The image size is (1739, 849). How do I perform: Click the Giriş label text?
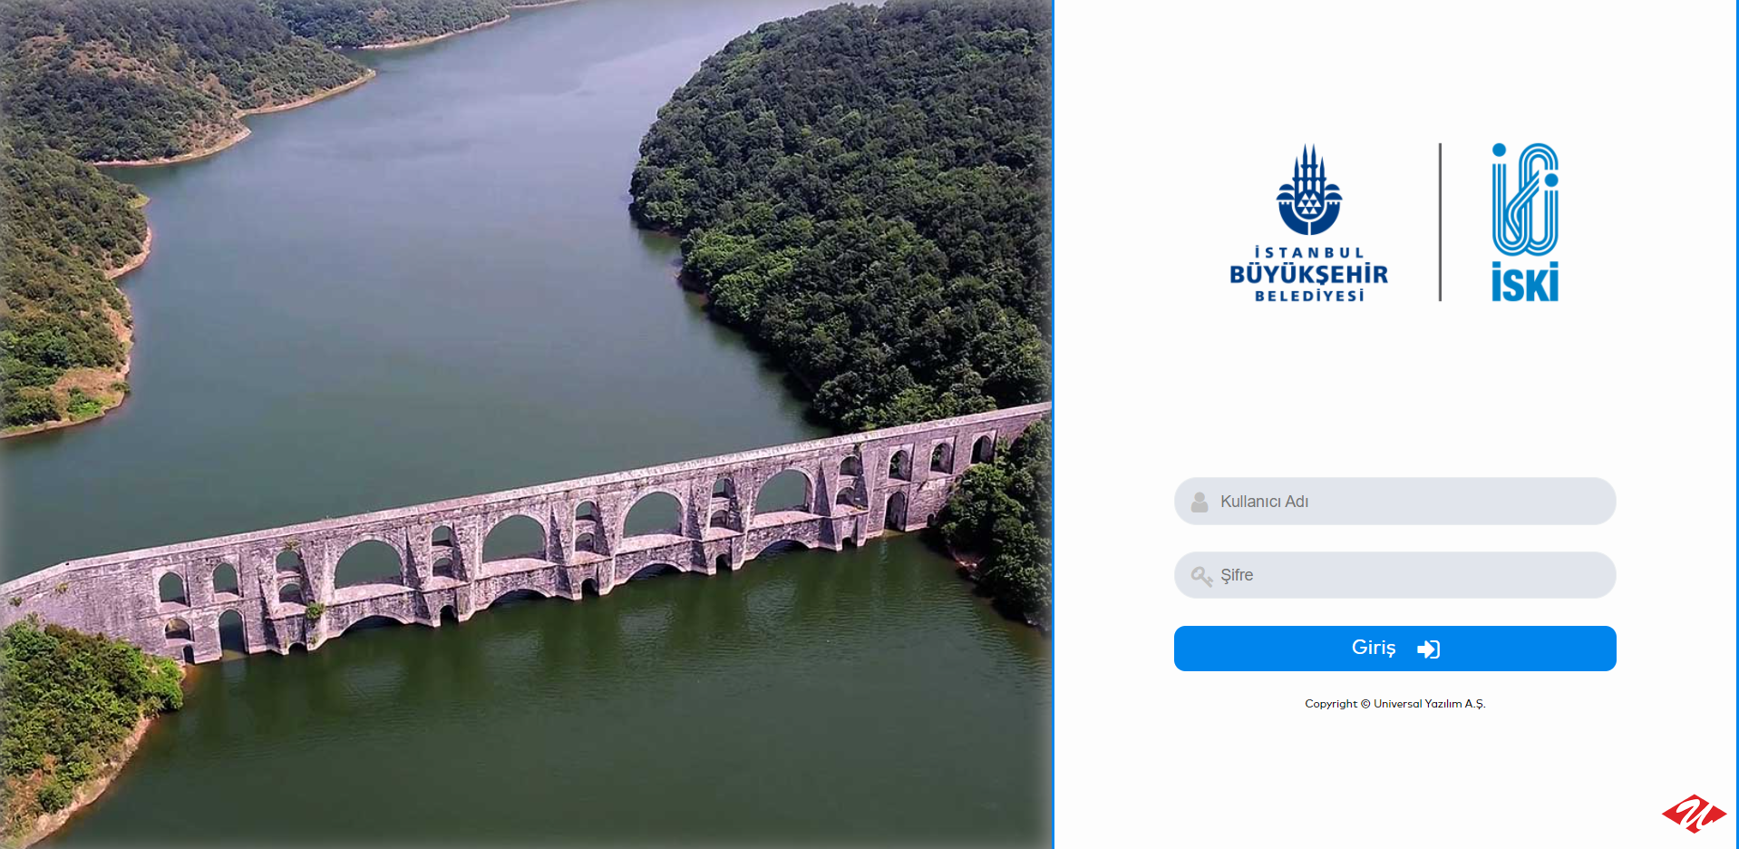click(x=1374, y=648)
